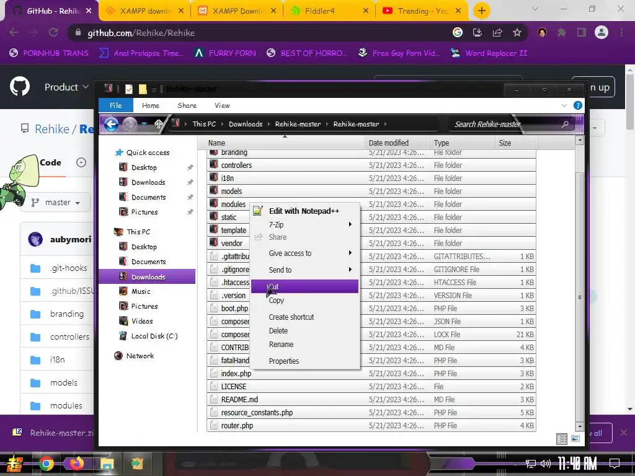Image resolution: width=635 pixels, height=476 pixels.
Task: Click the install app icon in address bar
Action: (477, 32)
